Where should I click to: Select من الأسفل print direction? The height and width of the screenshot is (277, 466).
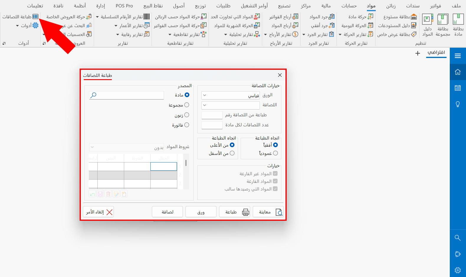point(232,153)
